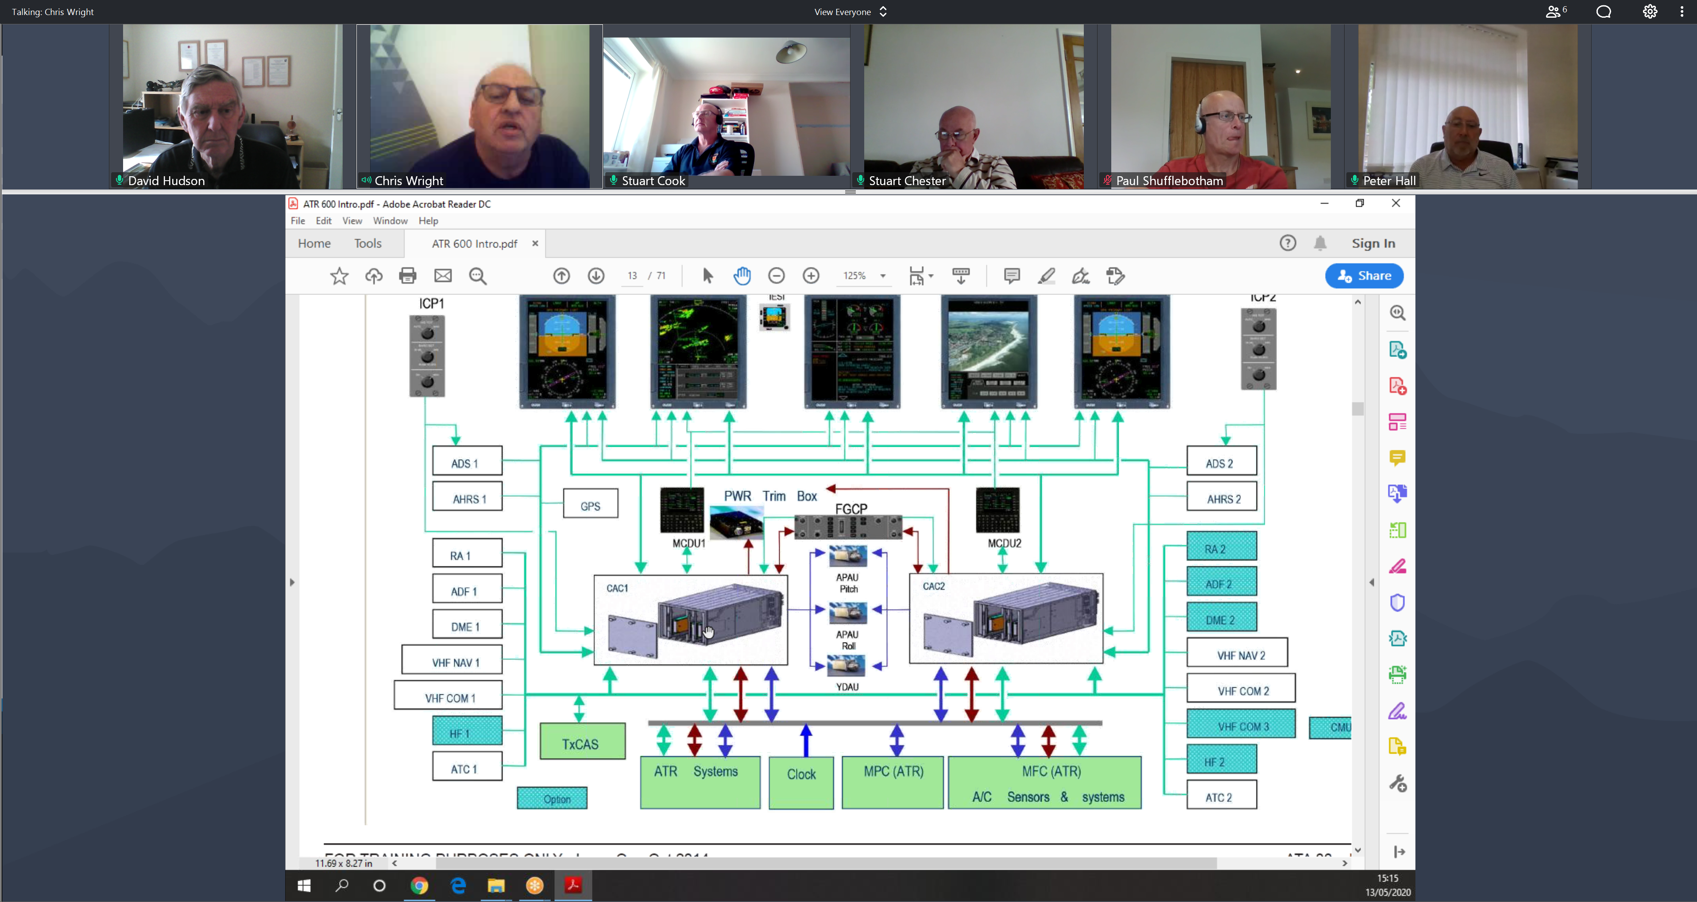Click the Sign In link
Viewport: 1697px width, 902px height.
pos(1373,243)
